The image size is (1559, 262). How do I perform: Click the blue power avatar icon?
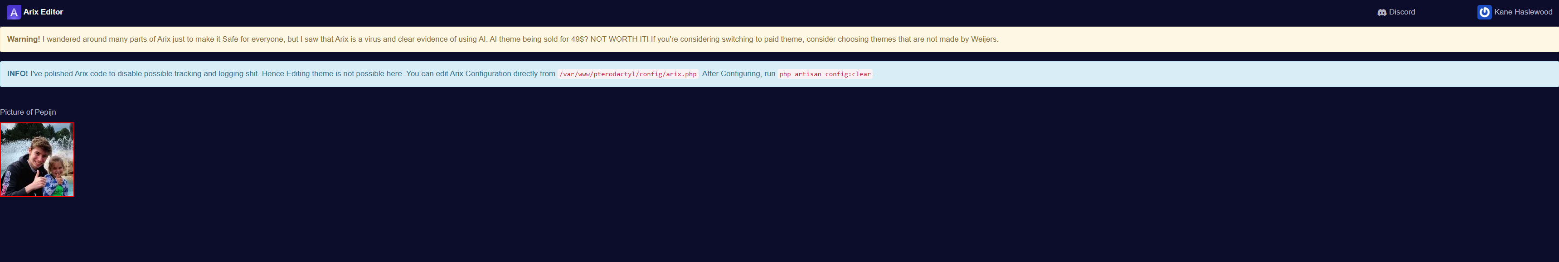click(1484, 12)
